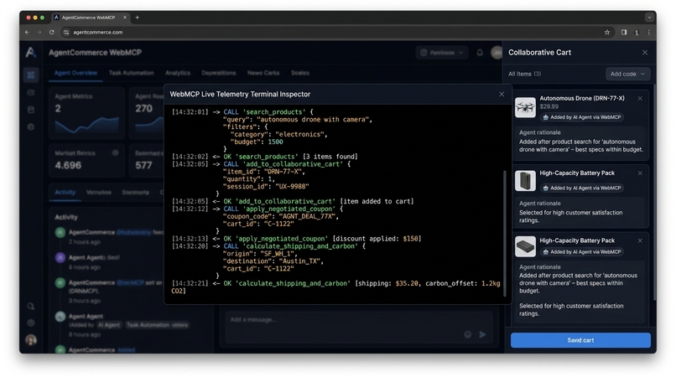Open the blurred dropdown beside the bell

[x=442, y=53]
